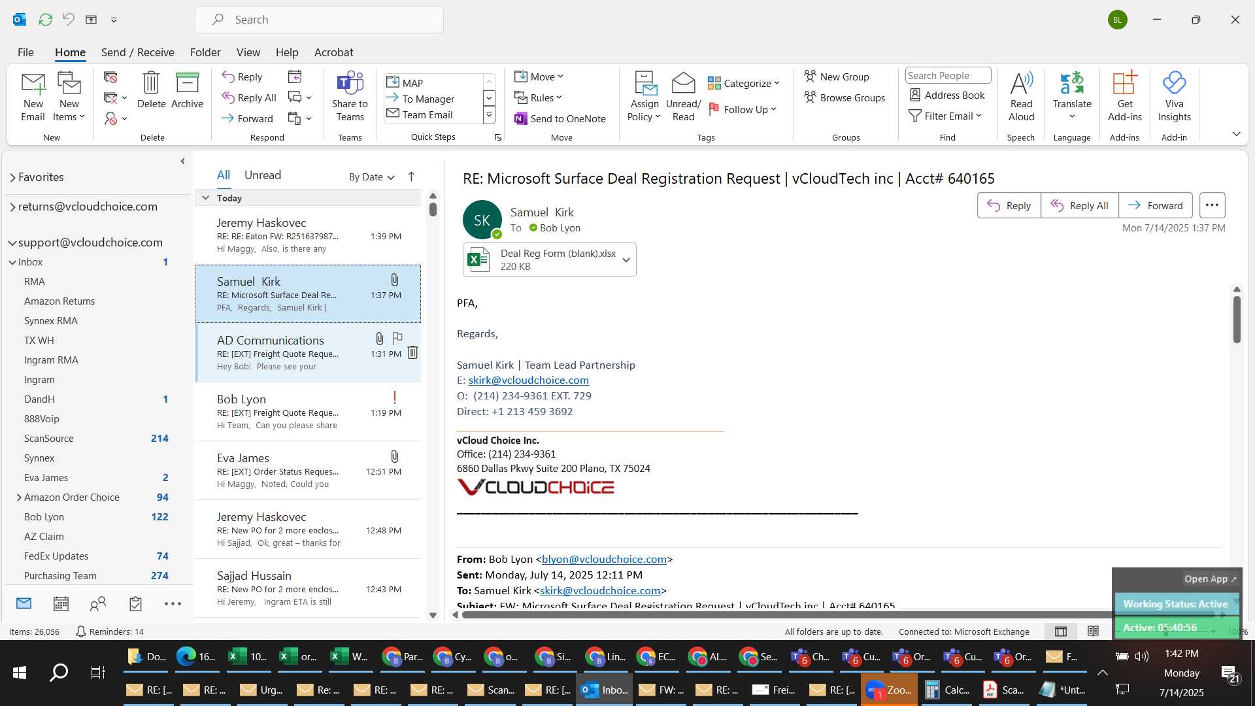Expand returns@vcloudchoice.com account
The height and width of the screenshot is (706, 1255).
pyautogui.click(x=12, y=207)
